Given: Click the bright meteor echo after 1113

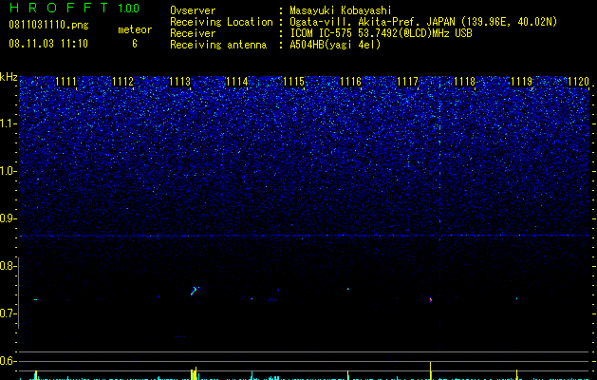Looking at the screenshot, I should coord(195,291).
